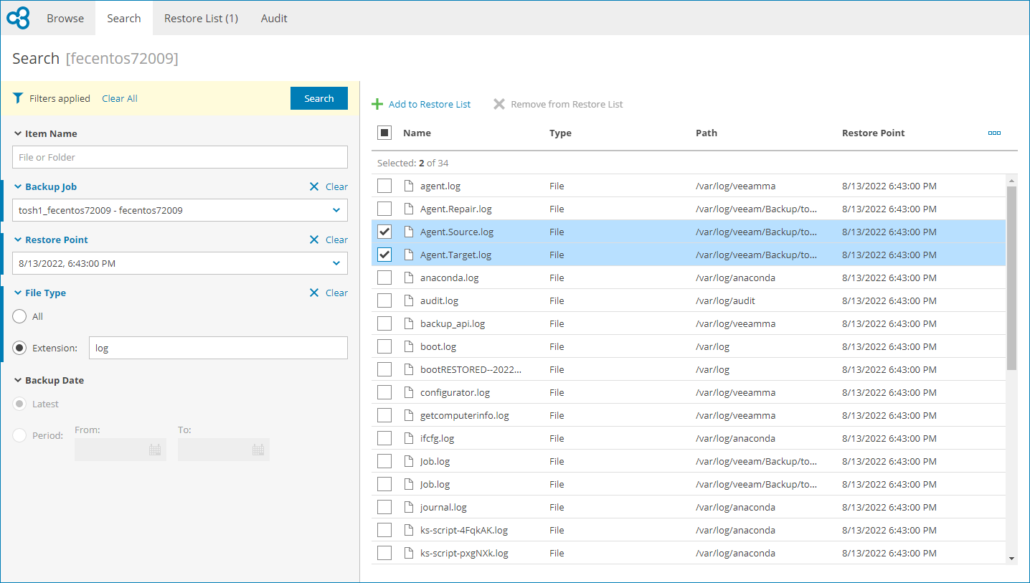Collapse the Backup Date section
The height and width of the screenshot is (583, 1030).
[16, 380]
